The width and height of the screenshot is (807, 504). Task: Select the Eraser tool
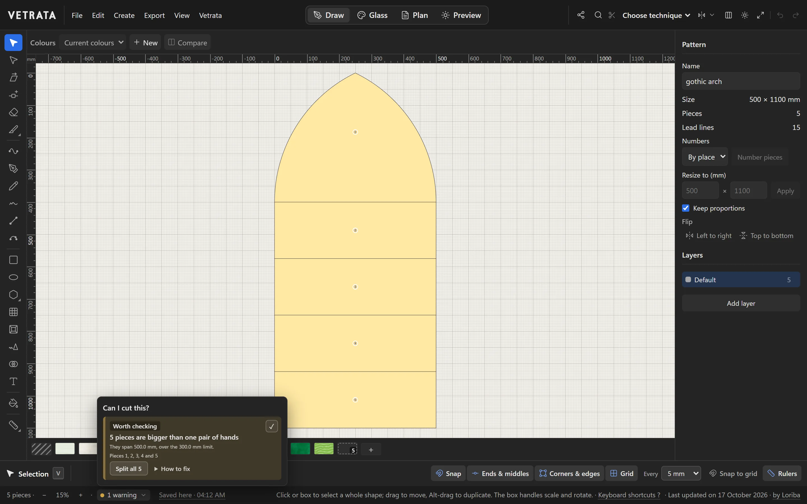click(13, 112)
